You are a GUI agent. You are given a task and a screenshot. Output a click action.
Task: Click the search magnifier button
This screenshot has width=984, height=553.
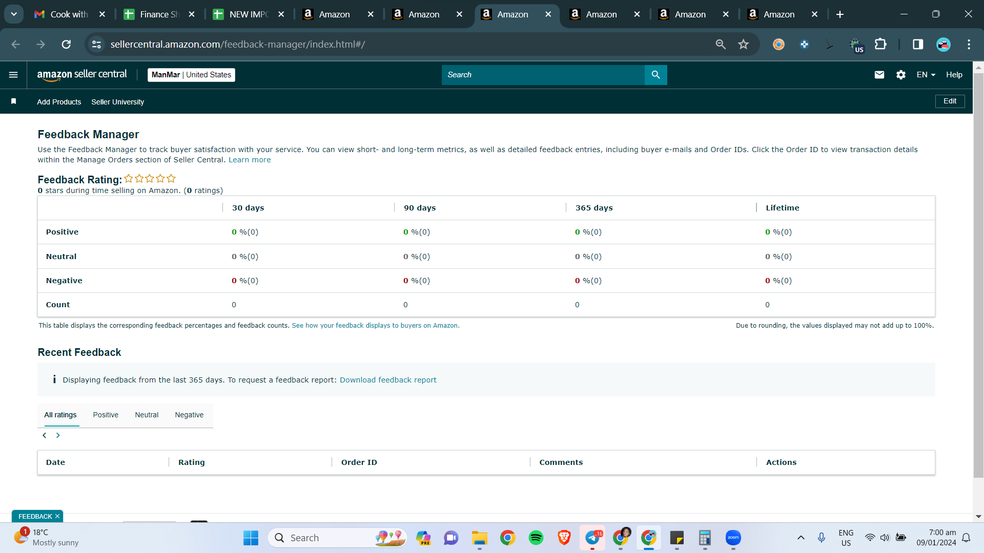[655, 75]
